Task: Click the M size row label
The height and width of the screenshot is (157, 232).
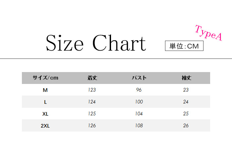Action: (45, 90)
